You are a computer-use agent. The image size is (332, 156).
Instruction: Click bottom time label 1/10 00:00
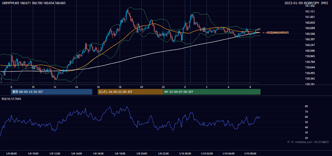click(185, 154)
